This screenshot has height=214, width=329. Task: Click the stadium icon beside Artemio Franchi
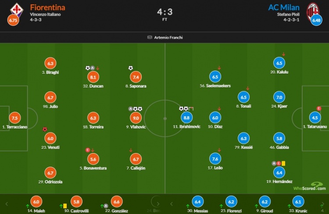click(150, 37)
